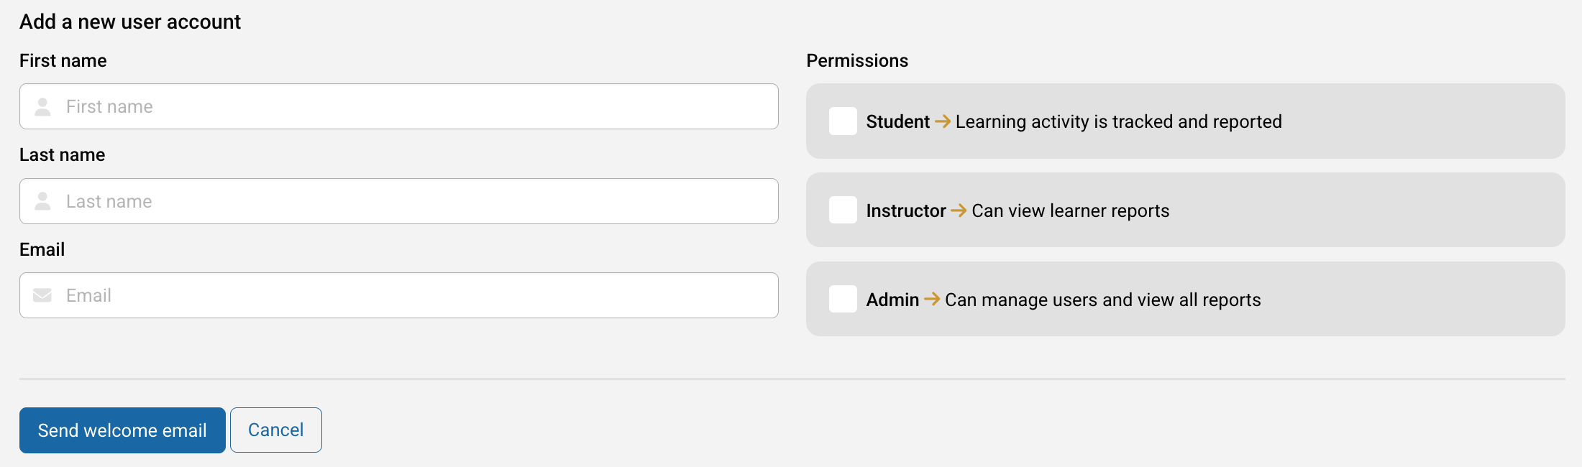The height and width of the screenshot is (467, 1582).
Task: Click the envelope icon in Email field
Action: [42, 295]
